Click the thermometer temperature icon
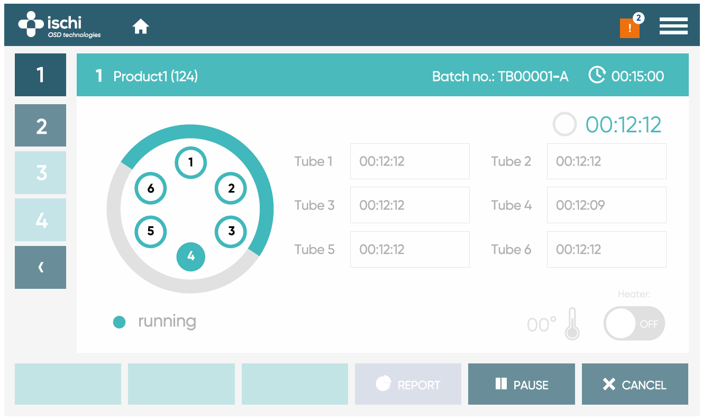 (x=572, y=323)
